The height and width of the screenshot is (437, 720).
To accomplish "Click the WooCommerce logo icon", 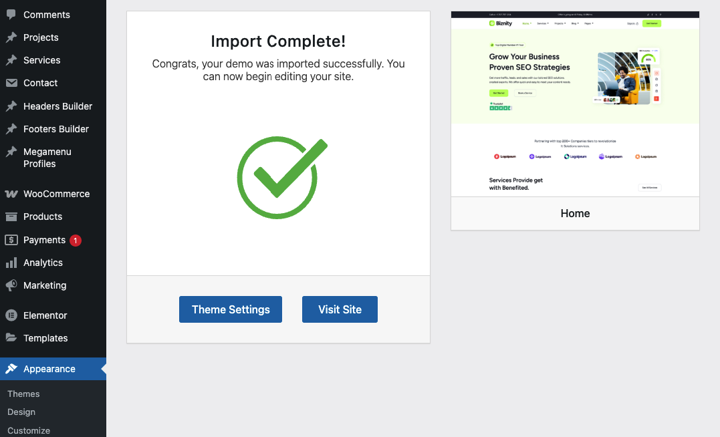I will point(11,194).
